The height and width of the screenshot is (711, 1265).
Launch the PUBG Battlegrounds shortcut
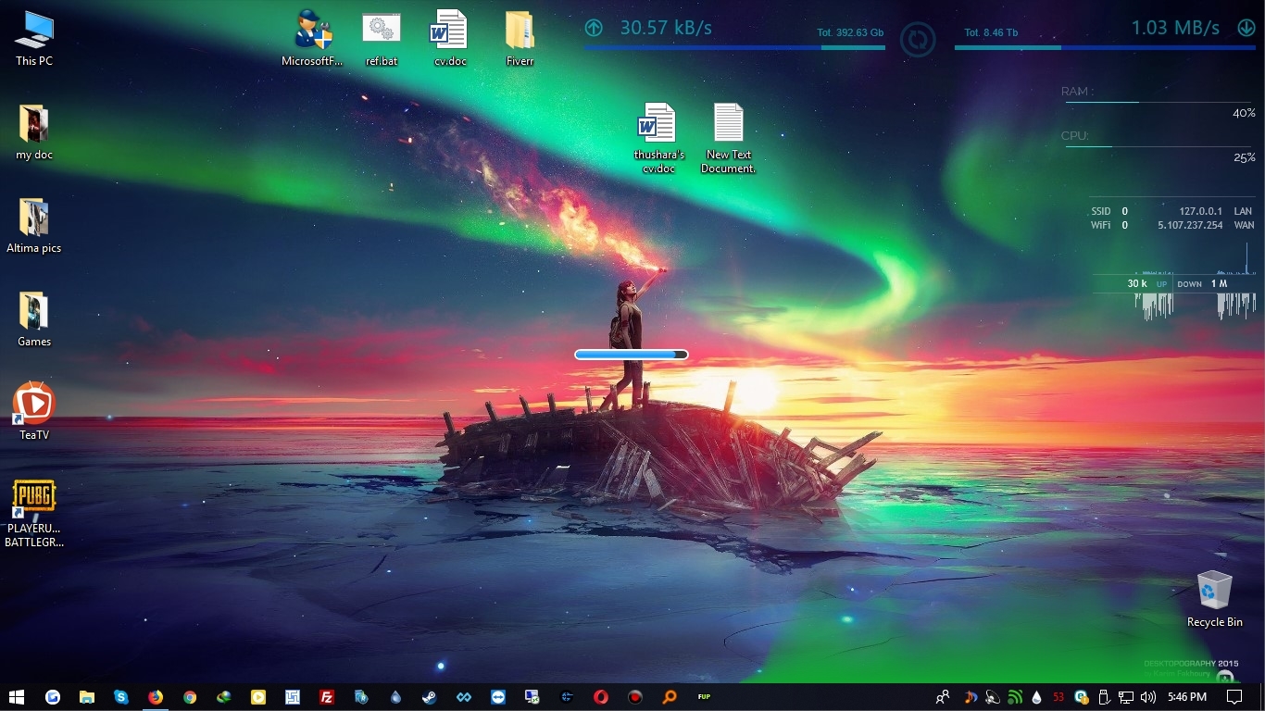click(x=34, y=514)
